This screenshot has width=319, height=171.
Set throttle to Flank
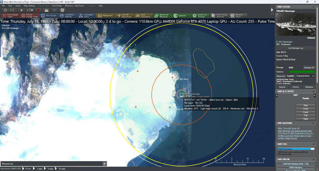(x=305, y=119)
